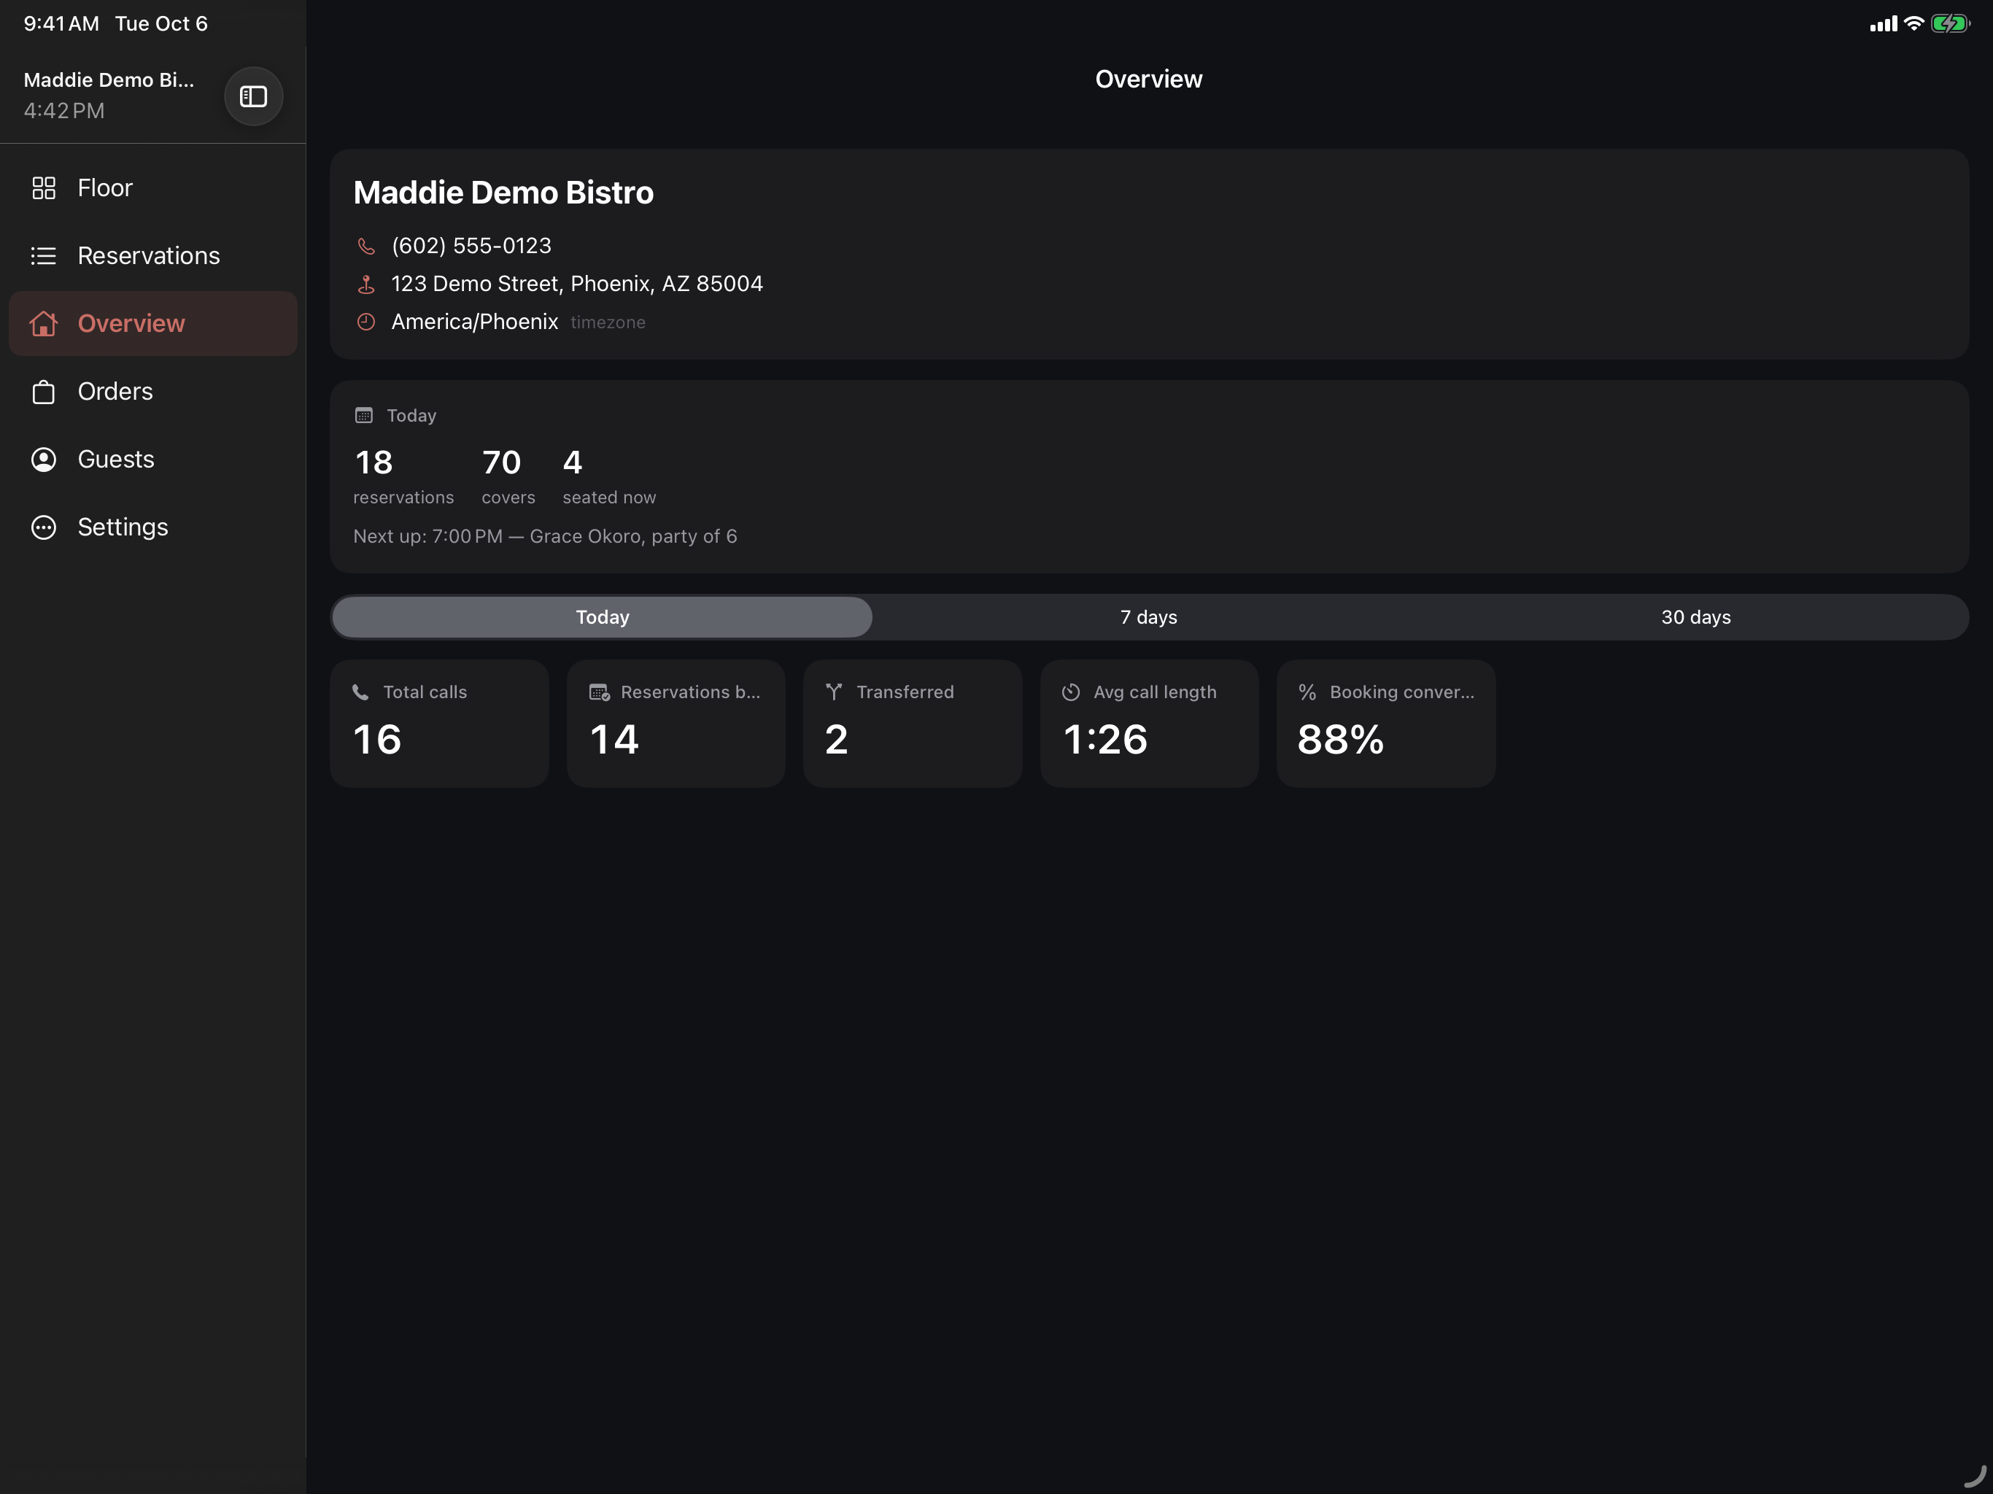This screenshot has height=1494, width=1993.
Task: Click the Next up Grace Okoro line
Action: [x=545, y=536]
